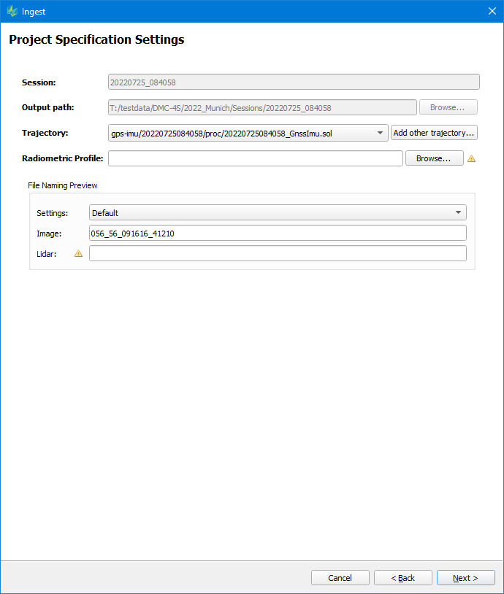Focus the Radiometric Profile text field

click(x=255, y=158)
